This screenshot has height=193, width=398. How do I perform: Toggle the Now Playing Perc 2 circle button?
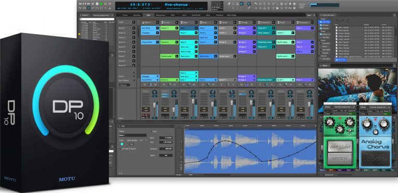312,80
